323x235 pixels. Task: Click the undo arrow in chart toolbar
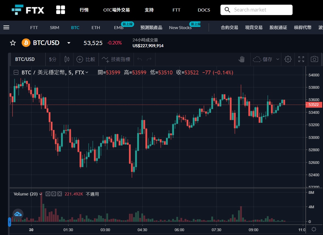140,59
